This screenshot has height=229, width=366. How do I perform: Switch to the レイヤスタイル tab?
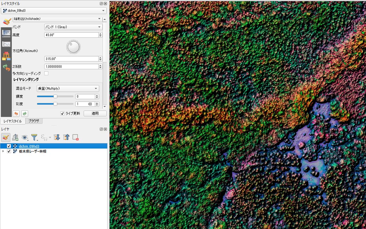[x=13, y=121]
